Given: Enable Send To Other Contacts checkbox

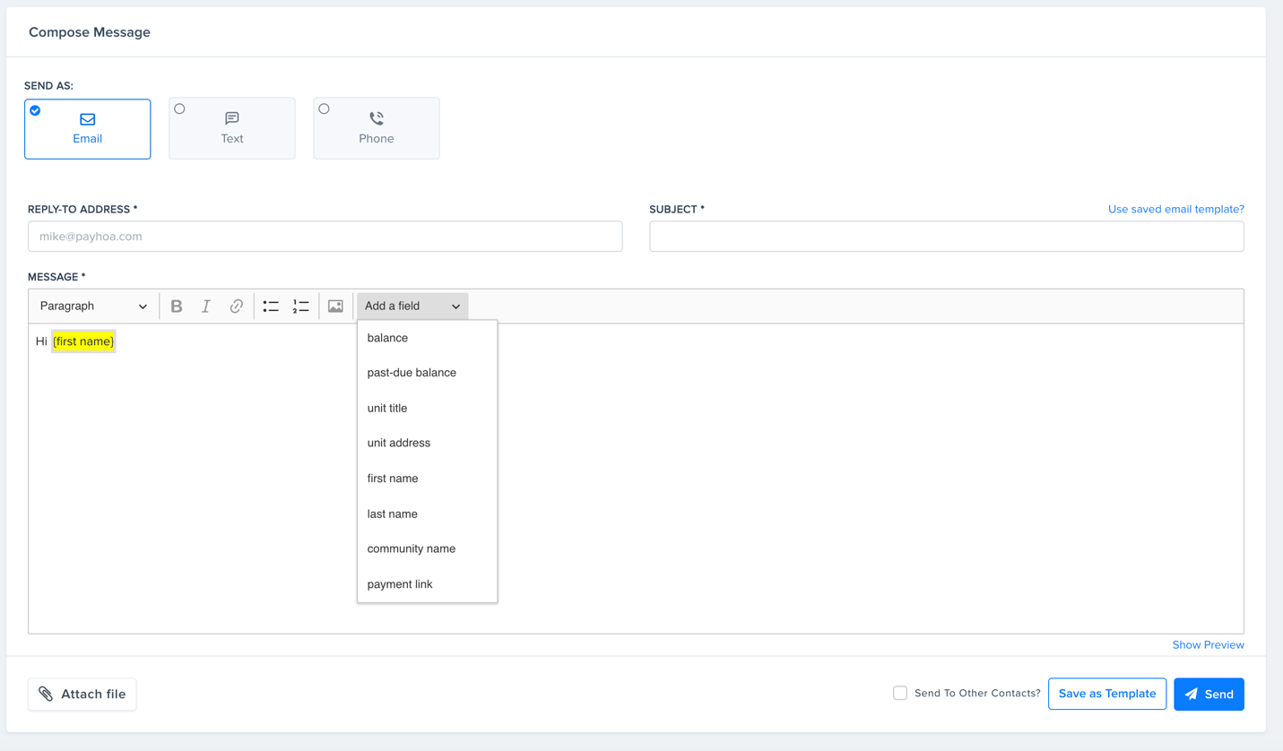Looking at the screenshot, I should pos(900,693).
